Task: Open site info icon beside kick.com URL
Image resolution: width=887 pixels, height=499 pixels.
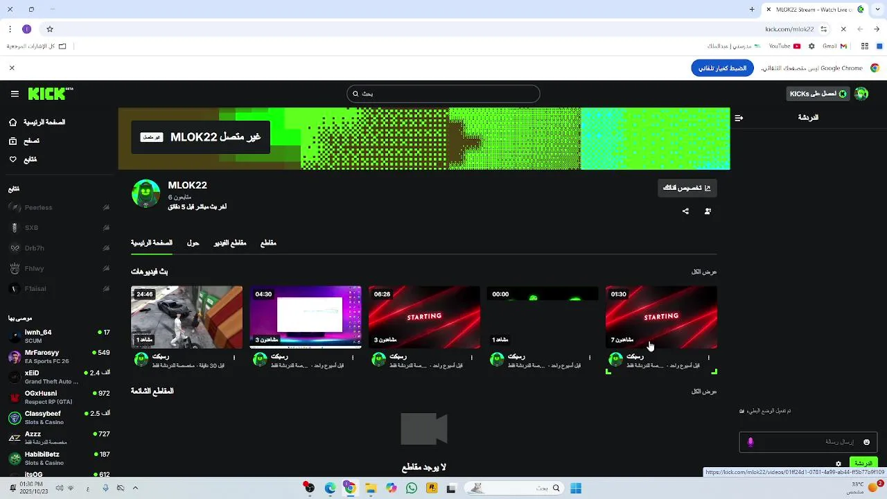Action: [824, 29]
